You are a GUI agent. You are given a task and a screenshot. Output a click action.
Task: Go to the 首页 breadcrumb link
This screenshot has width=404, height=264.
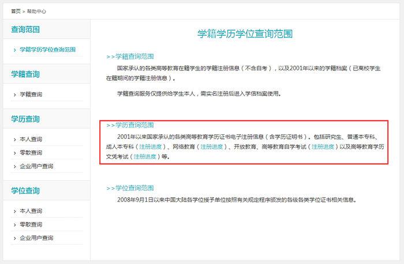[16, 12]
